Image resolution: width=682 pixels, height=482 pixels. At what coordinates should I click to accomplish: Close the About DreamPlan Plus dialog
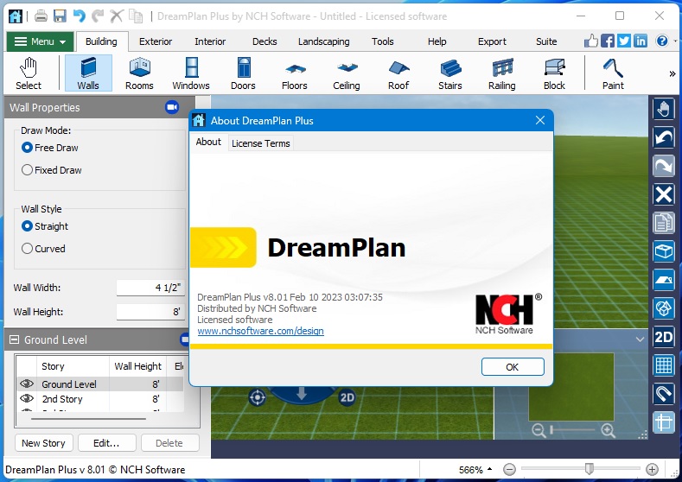pyautogui.click(x=539, y=120)
